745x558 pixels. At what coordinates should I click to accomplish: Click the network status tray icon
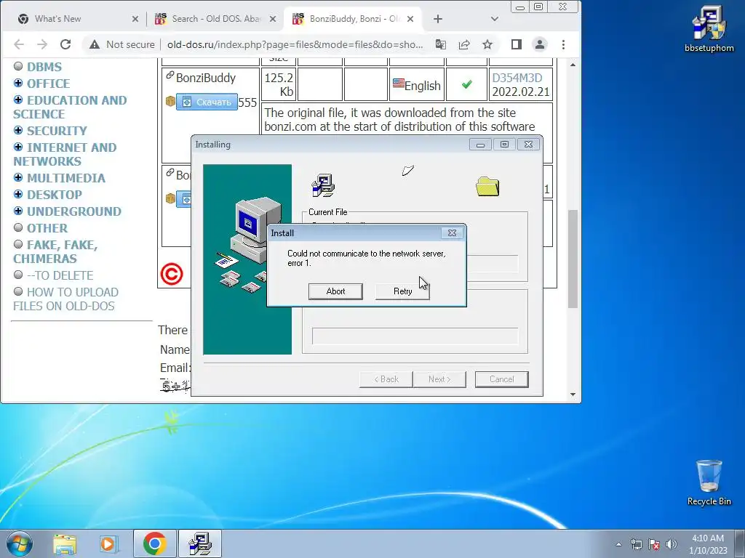(x=636, y=544)
